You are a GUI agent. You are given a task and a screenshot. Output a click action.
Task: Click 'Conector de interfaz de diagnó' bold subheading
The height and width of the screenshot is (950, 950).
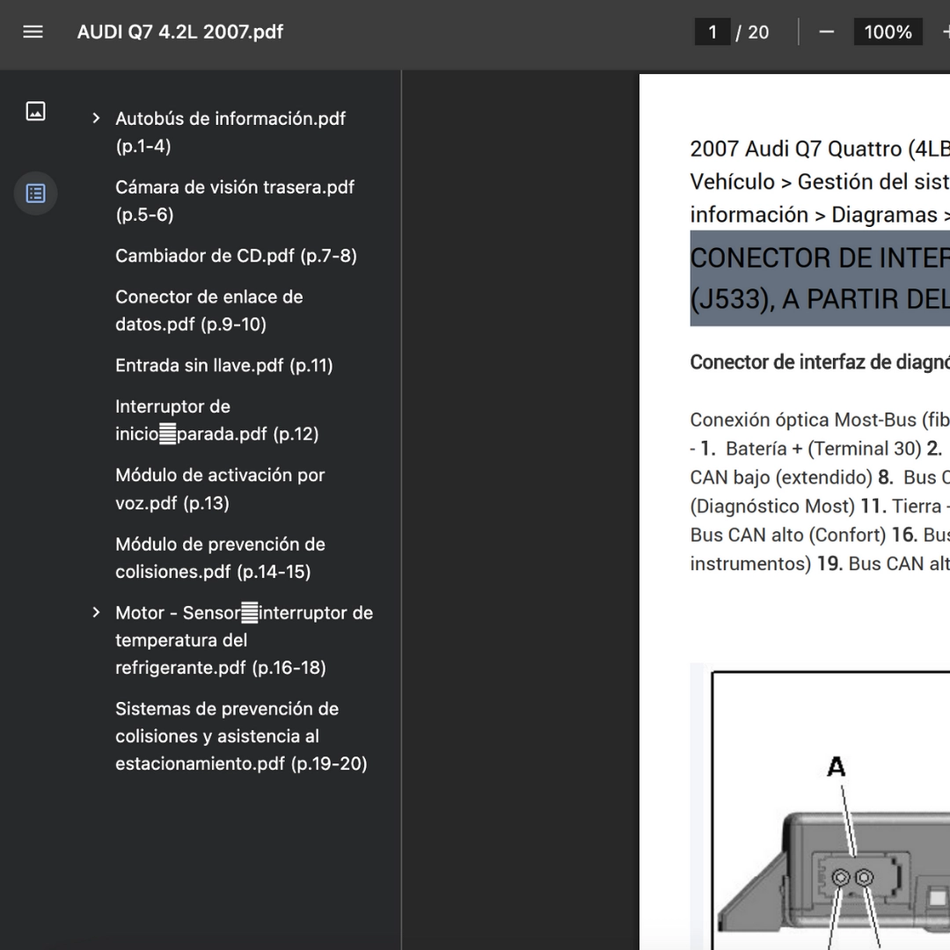(820, 362)
